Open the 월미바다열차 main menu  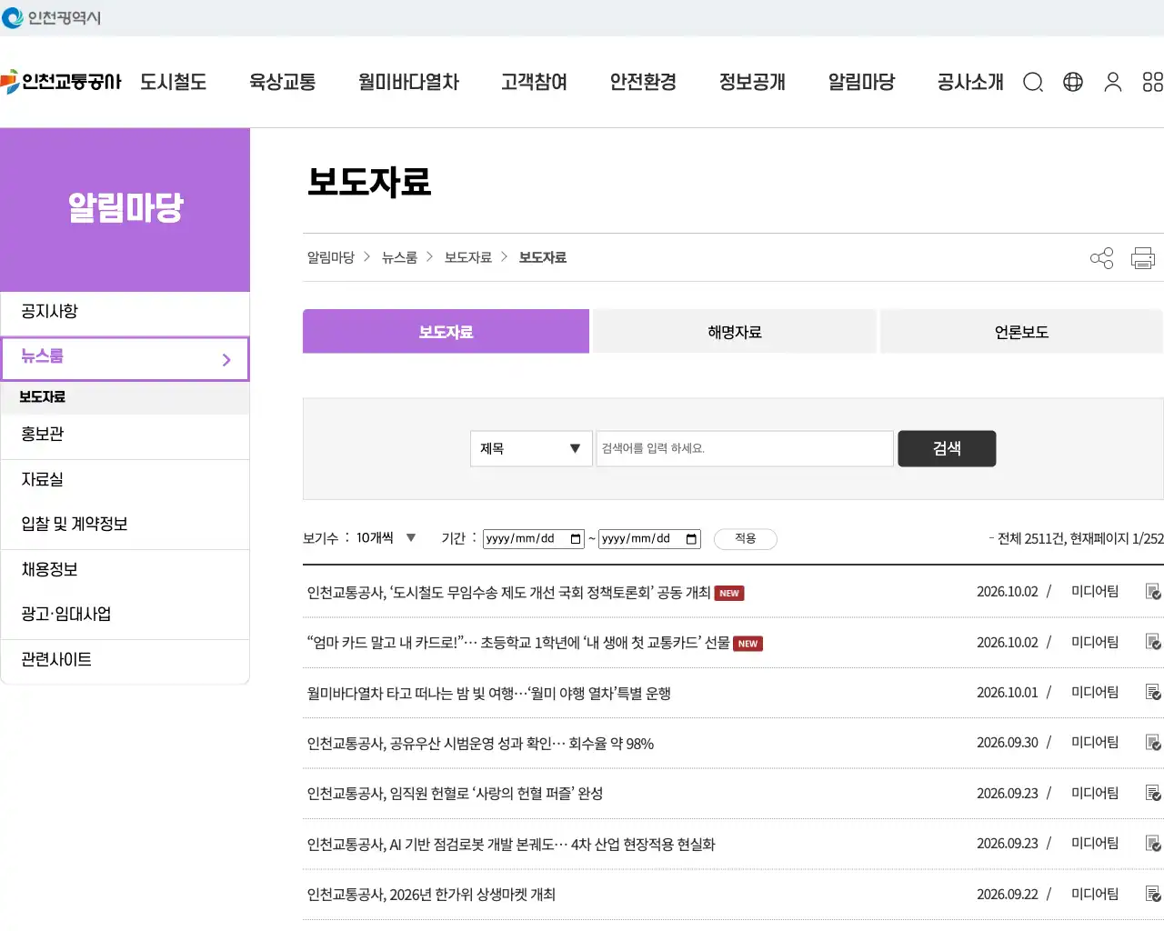[409, 82]
